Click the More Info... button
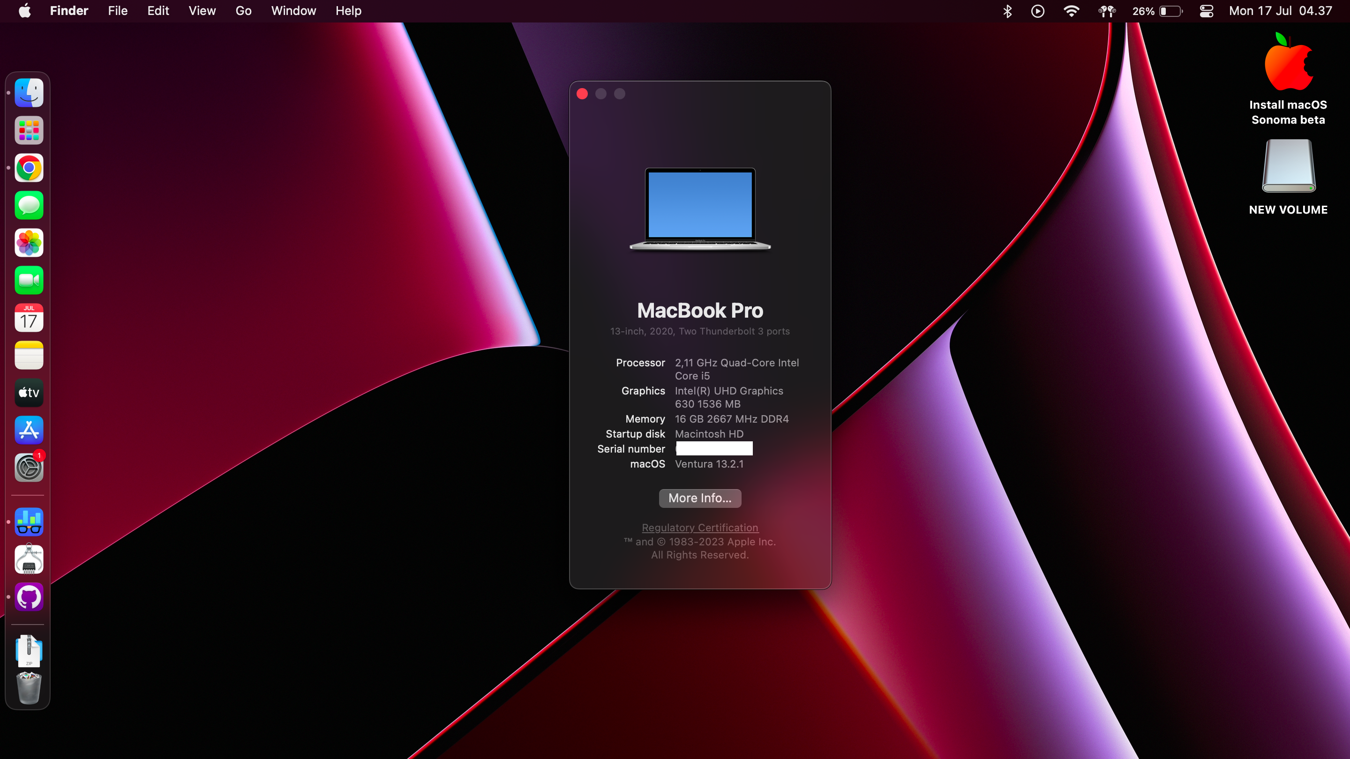1350x759 pixels. click(700, 498)
